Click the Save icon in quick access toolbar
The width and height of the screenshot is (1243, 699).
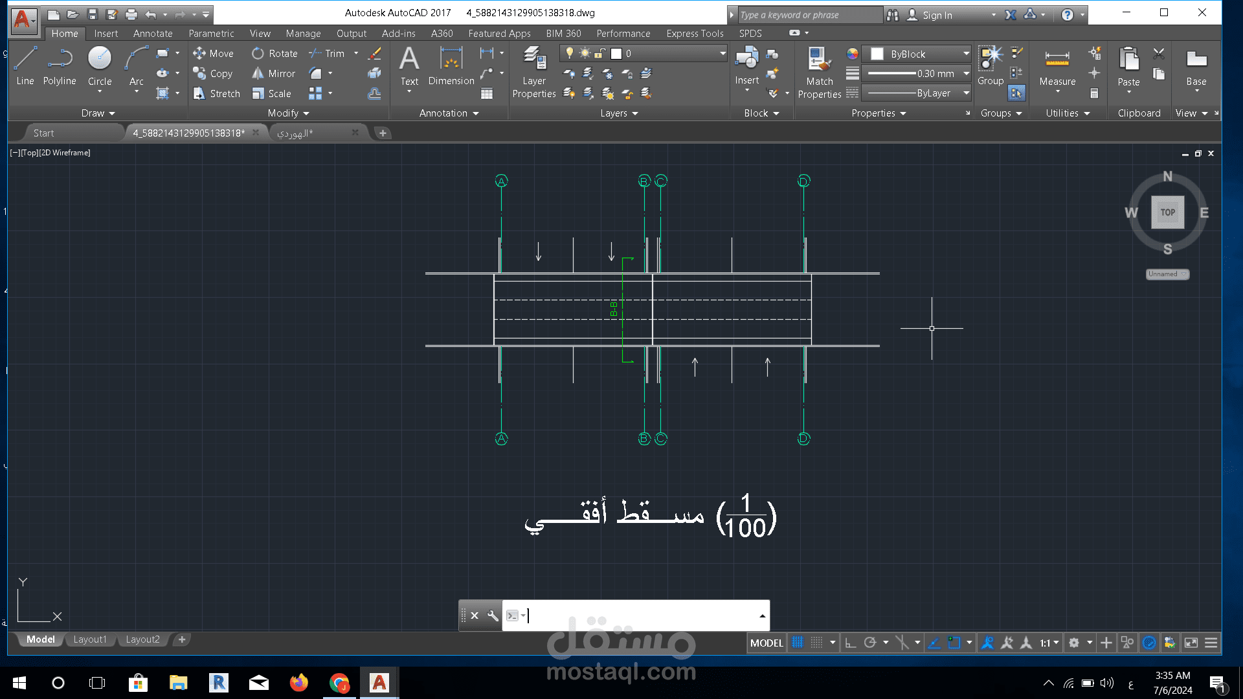(93, 14)
